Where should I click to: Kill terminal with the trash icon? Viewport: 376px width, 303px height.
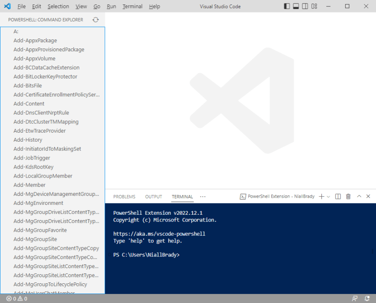tap(348, 196)
